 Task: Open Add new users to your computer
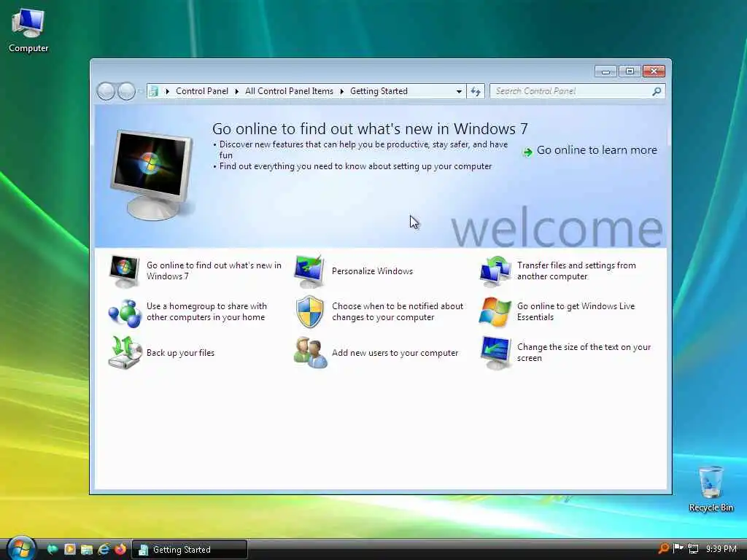pyautogui.click(x=395, y=353)
